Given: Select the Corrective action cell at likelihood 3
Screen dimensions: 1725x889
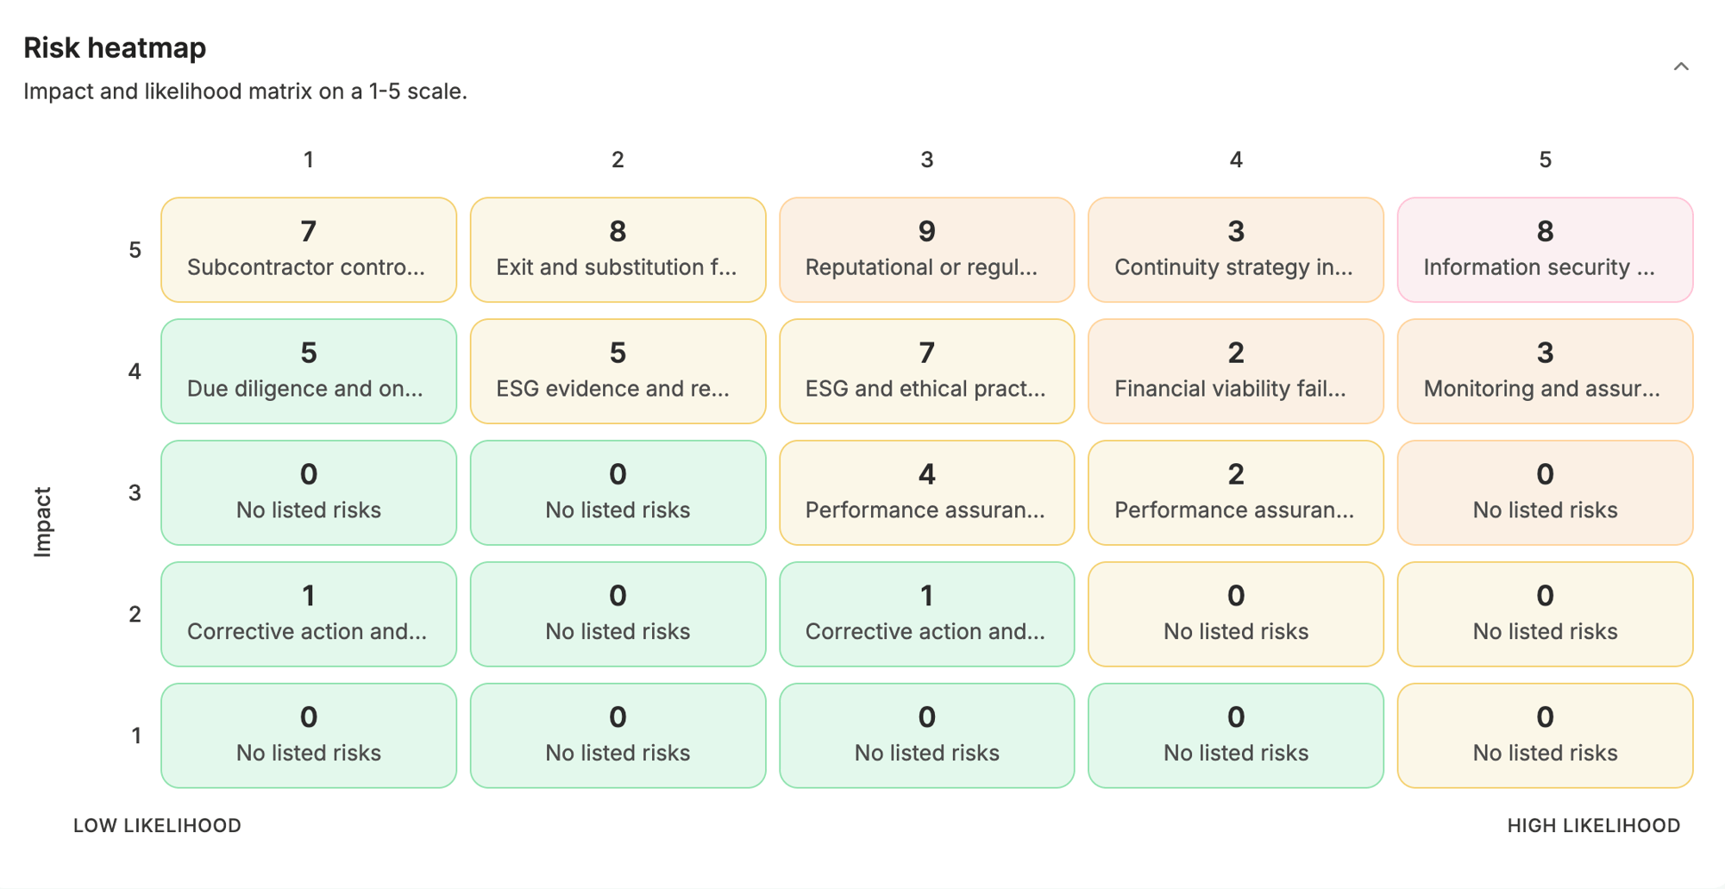Looking at the screenshot, I should coord(927,615).
